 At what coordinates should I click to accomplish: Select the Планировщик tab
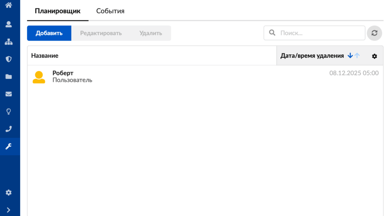pyautogui.click(x=58, y=11)
